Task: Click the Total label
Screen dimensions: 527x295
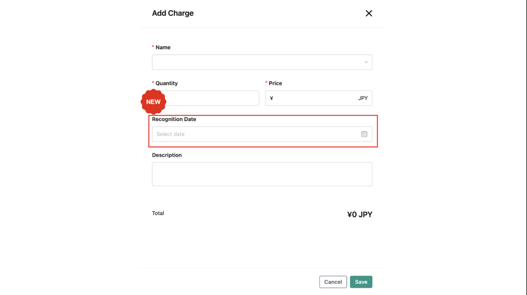Action: point(158,213)
